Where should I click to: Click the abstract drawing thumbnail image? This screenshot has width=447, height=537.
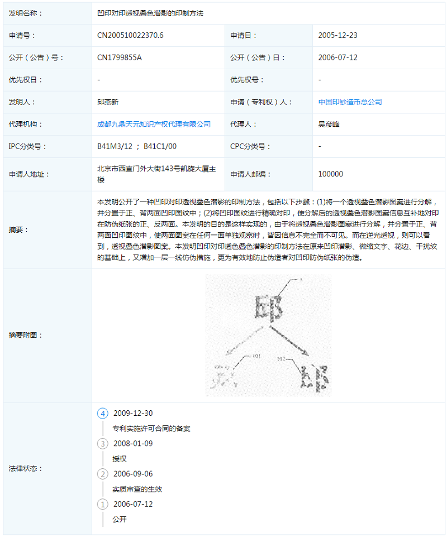pyautogui.click(x=268, y=335)
